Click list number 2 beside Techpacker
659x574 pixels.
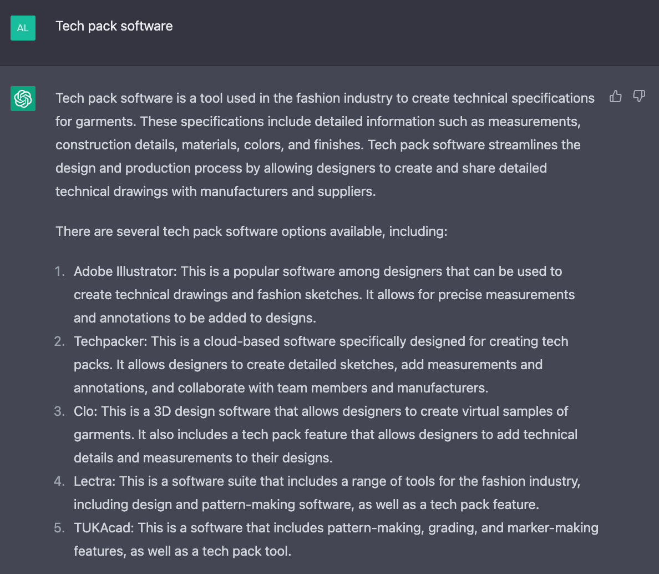(x=59, y=341)
